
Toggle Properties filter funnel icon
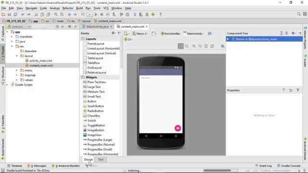click(x=298, y=90)
